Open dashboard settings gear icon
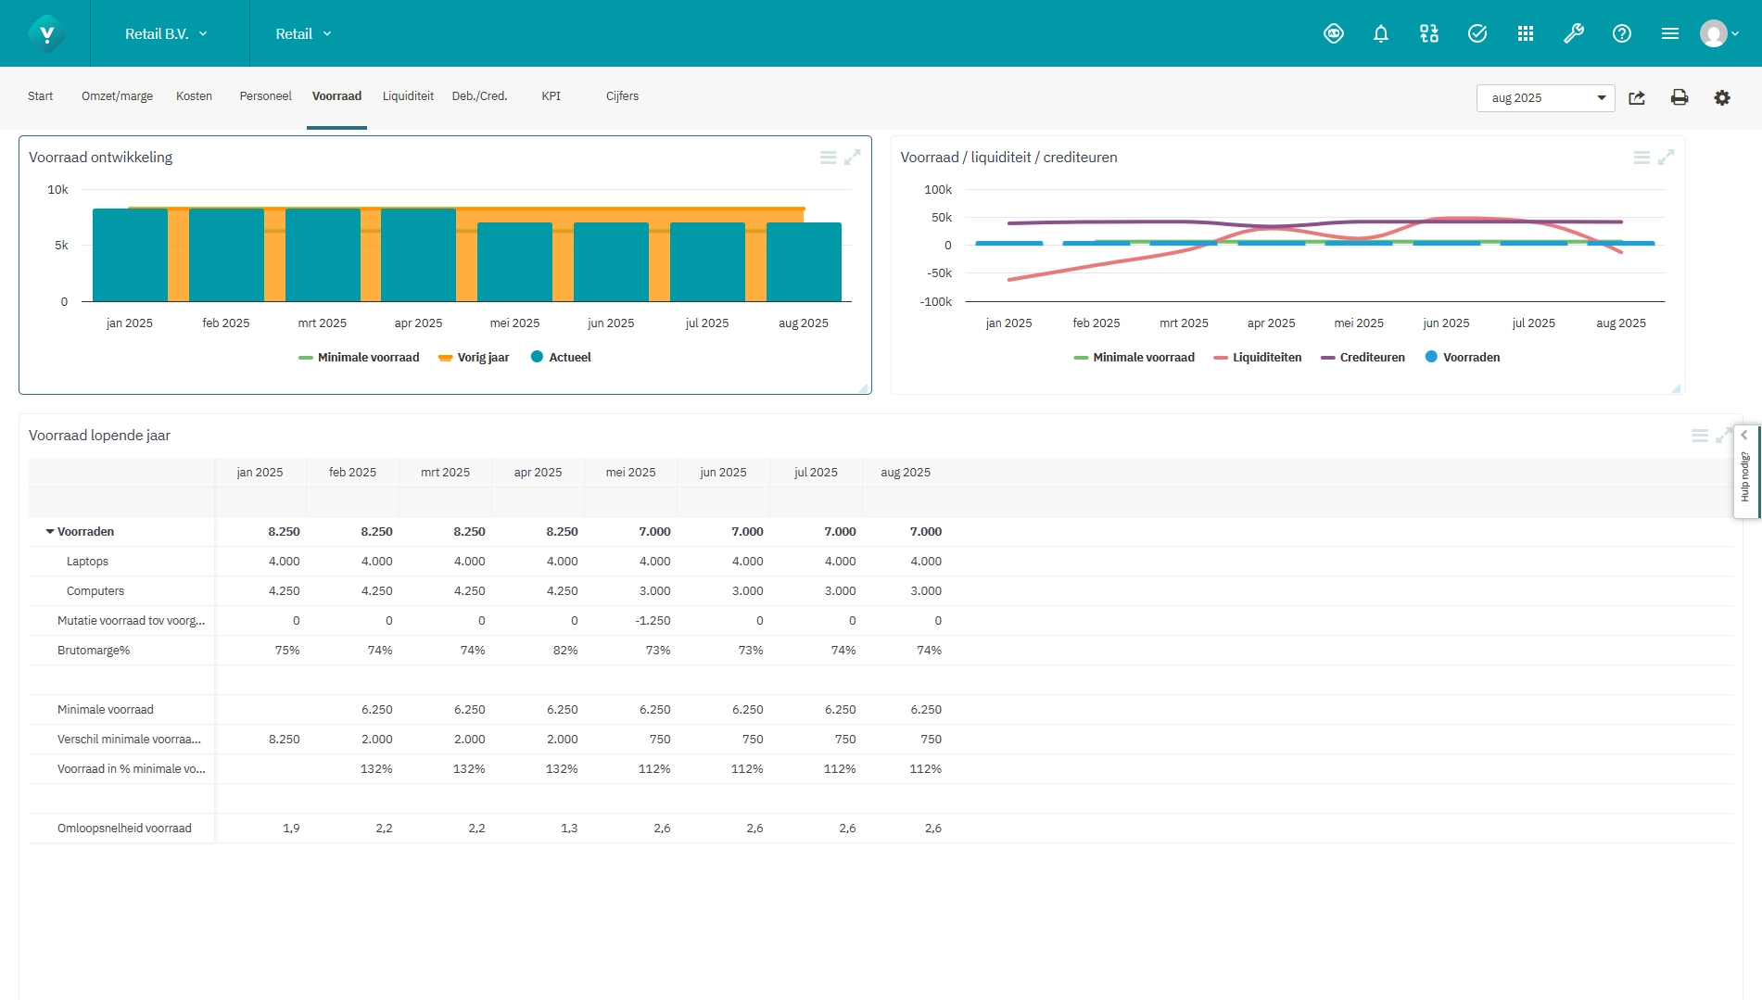 tap(1721, 97)
